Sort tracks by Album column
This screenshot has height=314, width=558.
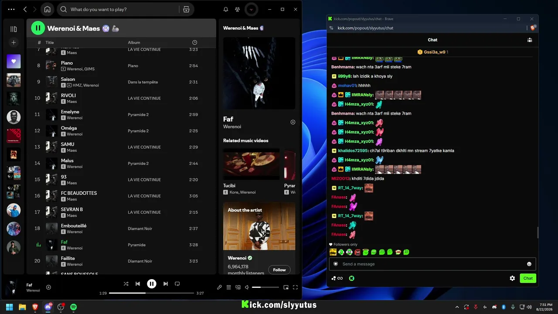pos(134,42)
